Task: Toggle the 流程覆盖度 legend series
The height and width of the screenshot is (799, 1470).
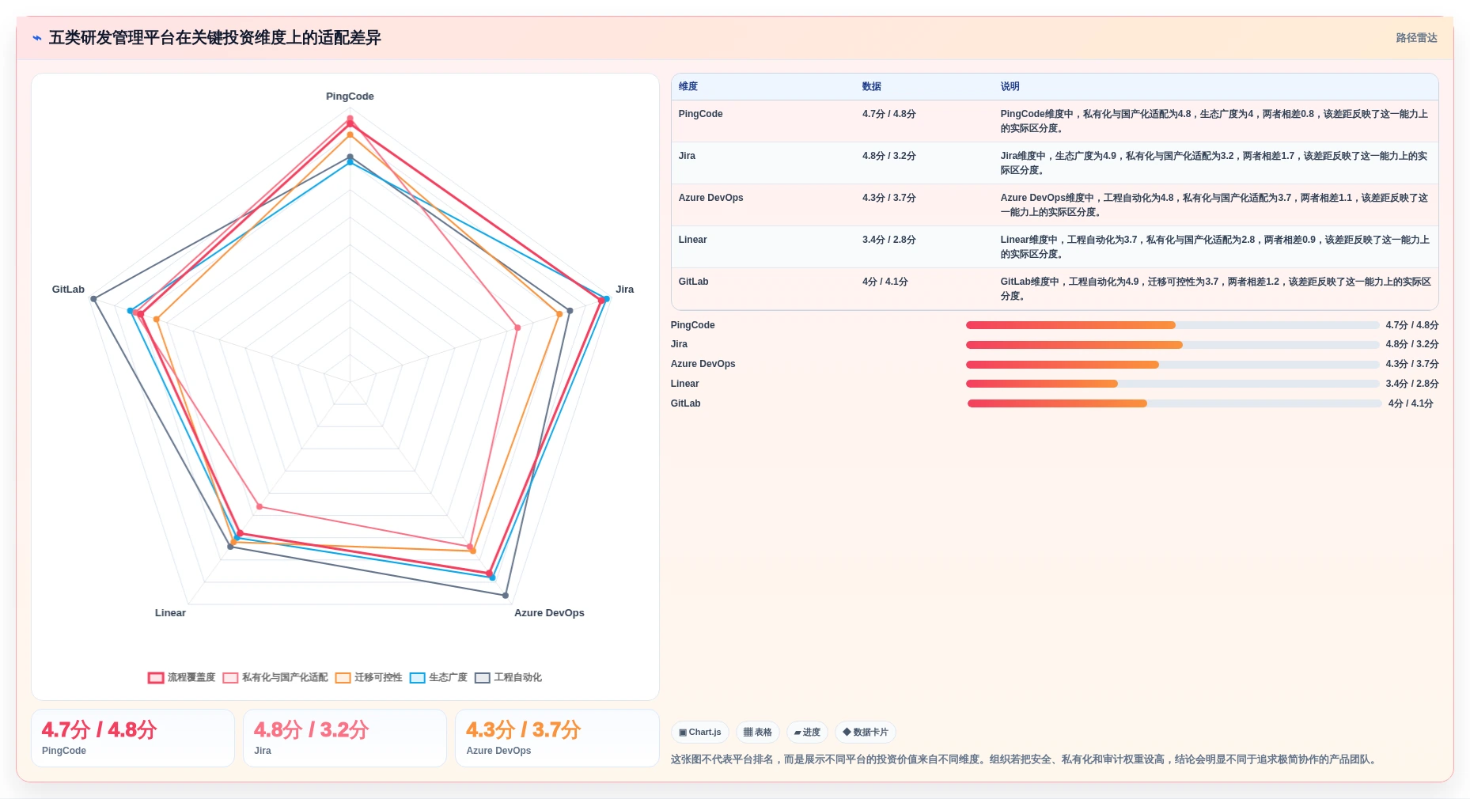Action: pyautogui.click(x=181, y=677)
